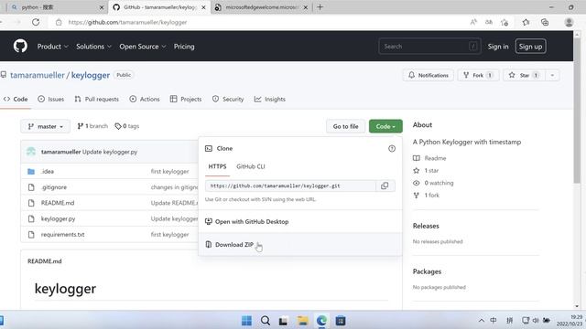Switch to the Code tab
The width and height of the screenshot is (586, 329).
(x=16, y=100)
